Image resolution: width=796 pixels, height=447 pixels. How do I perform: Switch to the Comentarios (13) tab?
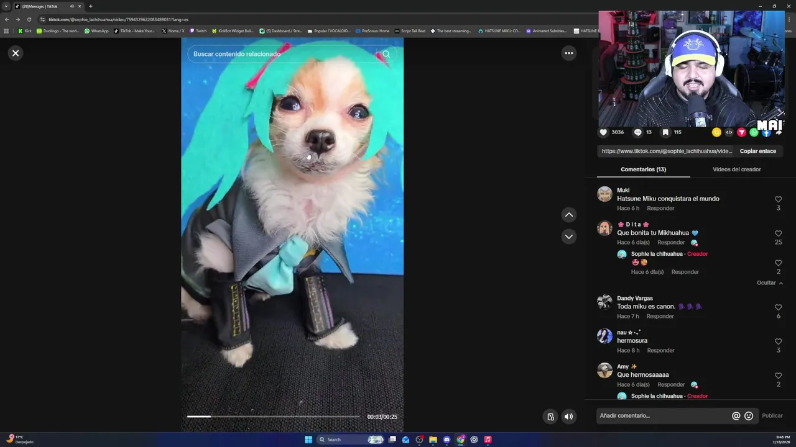tap(643, 169)
